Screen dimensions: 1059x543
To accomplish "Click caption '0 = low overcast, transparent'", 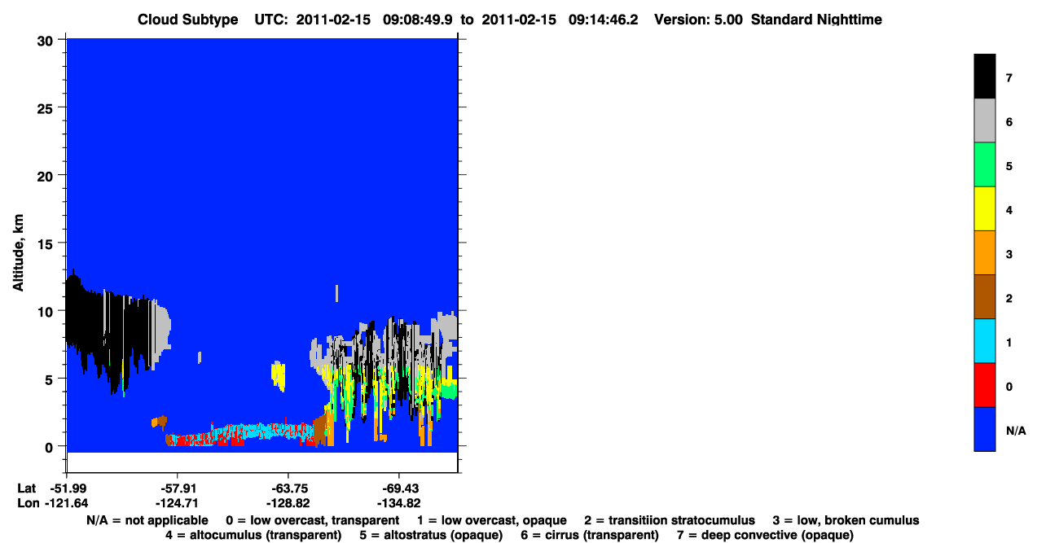I will point(312,520).
